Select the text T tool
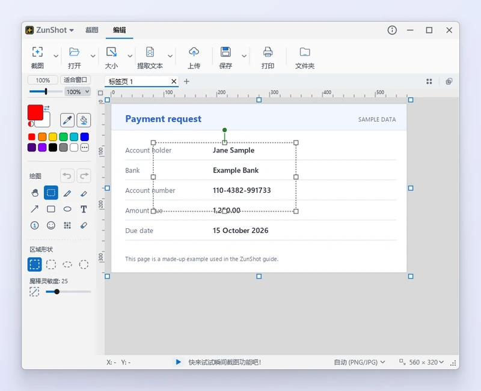The height and width of the screenshot is (391, 481). coord(84,209)
